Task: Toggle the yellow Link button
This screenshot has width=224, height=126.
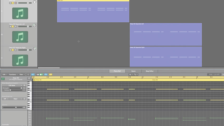Action: (x=50, y=74)
